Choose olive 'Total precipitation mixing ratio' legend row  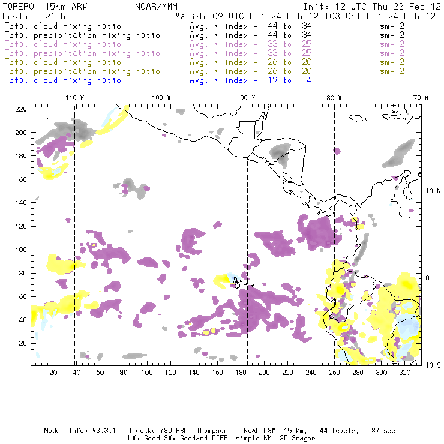tap(205, 71)
